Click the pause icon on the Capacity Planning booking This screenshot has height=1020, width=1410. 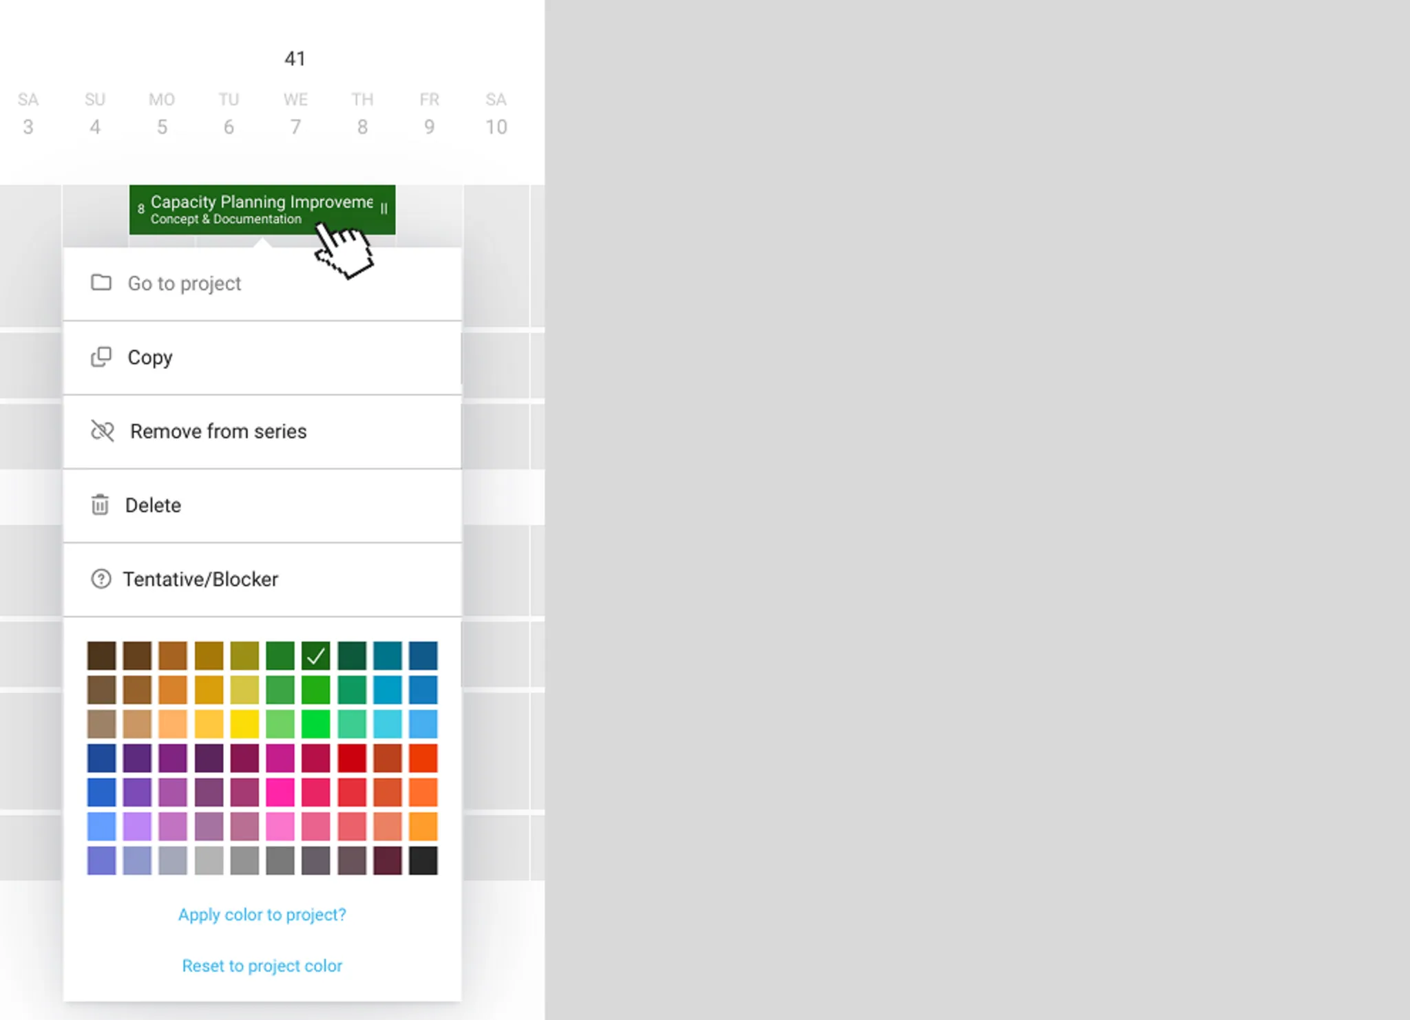pyautogui.click(x=384, y=209)
